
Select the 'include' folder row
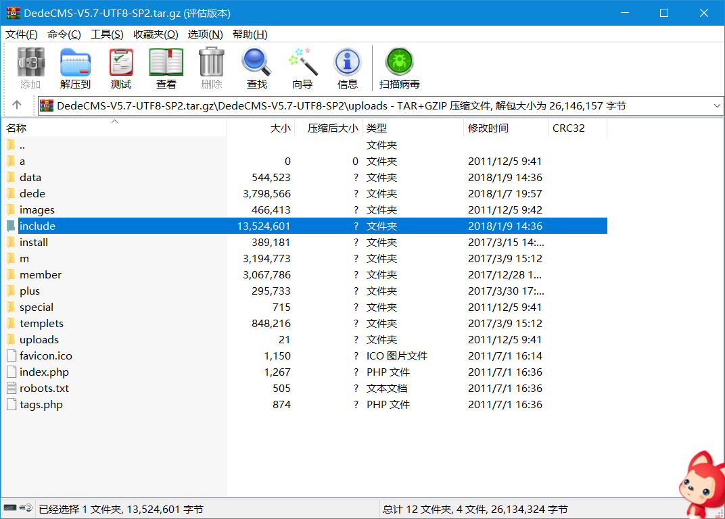pos(305,226)
